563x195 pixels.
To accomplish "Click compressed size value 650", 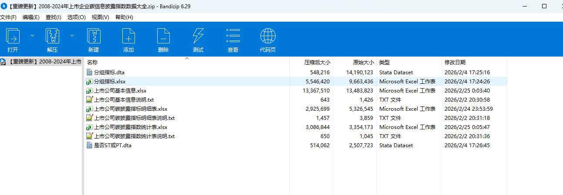I will (325, 136).
